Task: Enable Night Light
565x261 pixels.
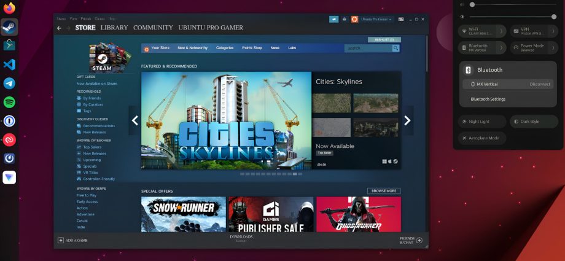Action: point(482,122)
